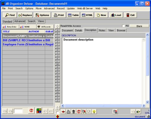Switch to the Advanced panel tab

coord(20,21)
